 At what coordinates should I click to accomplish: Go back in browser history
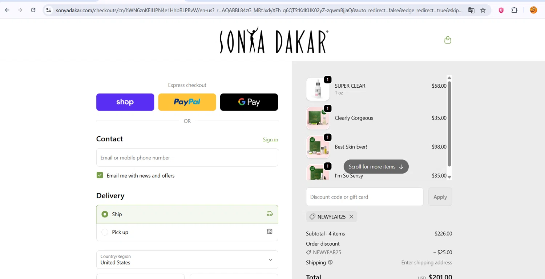click(7, 10)
